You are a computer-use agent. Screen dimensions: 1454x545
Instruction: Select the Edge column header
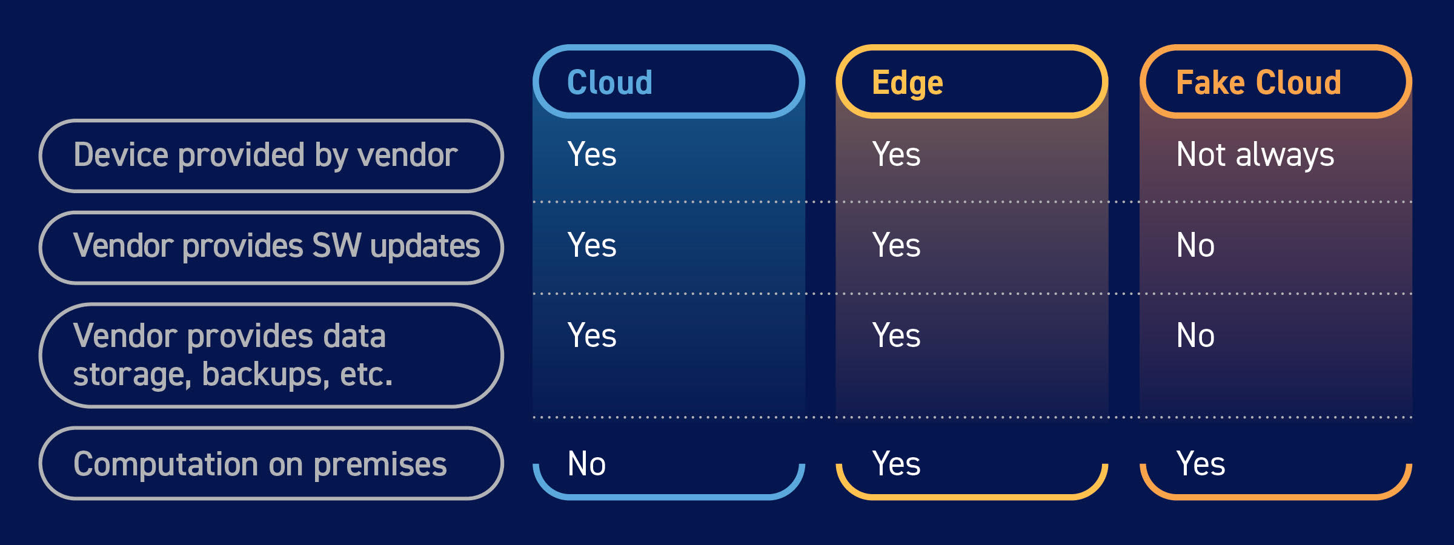(x=972, y=82)
